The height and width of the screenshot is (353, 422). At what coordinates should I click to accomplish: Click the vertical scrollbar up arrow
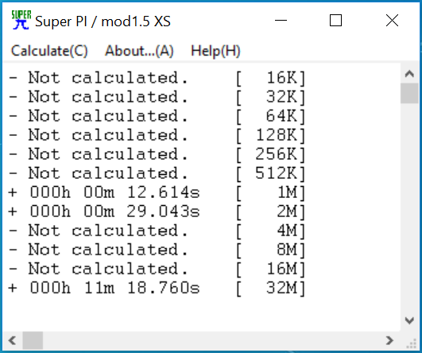pos(409,73)
